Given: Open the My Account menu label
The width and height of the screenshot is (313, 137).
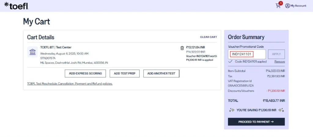Looking at the screenshot, I should 298,5.
